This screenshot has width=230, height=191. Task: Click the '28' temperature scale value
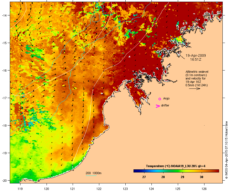point(163,177)
